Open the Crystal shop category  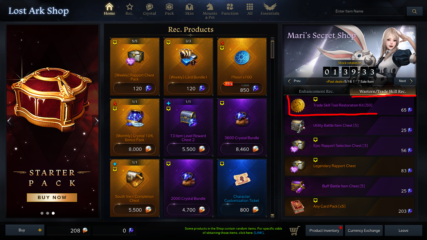[149, 9]
